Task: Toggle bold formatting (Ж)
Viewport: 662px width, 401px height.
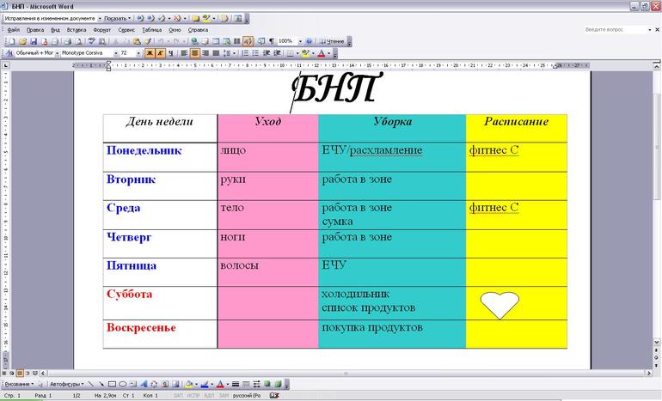Action: coord(149,53)
